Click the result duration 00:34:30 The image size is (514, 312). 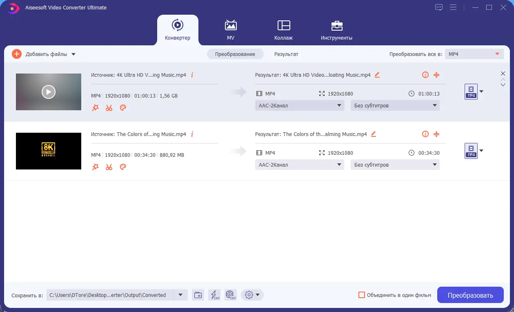pos(429,153)
